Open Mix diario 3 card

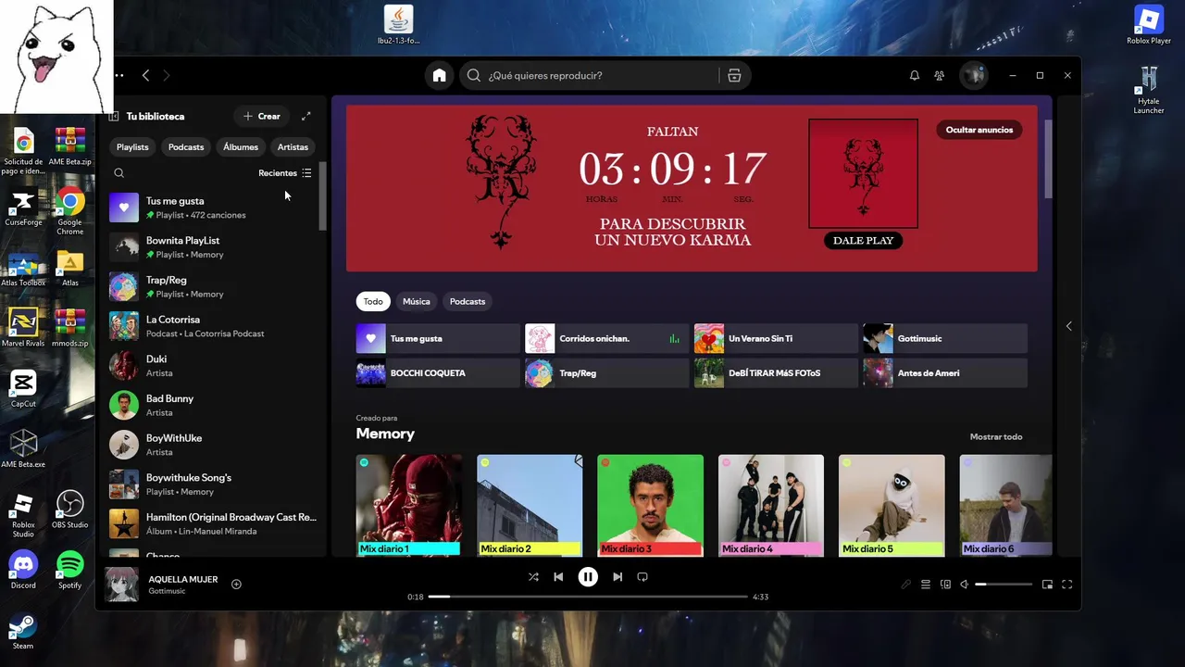pos(650,505)
